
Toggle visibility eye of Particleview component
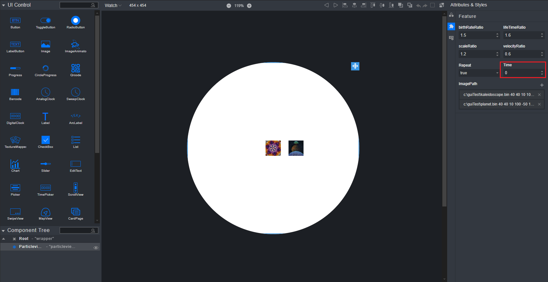coord(96,248)
